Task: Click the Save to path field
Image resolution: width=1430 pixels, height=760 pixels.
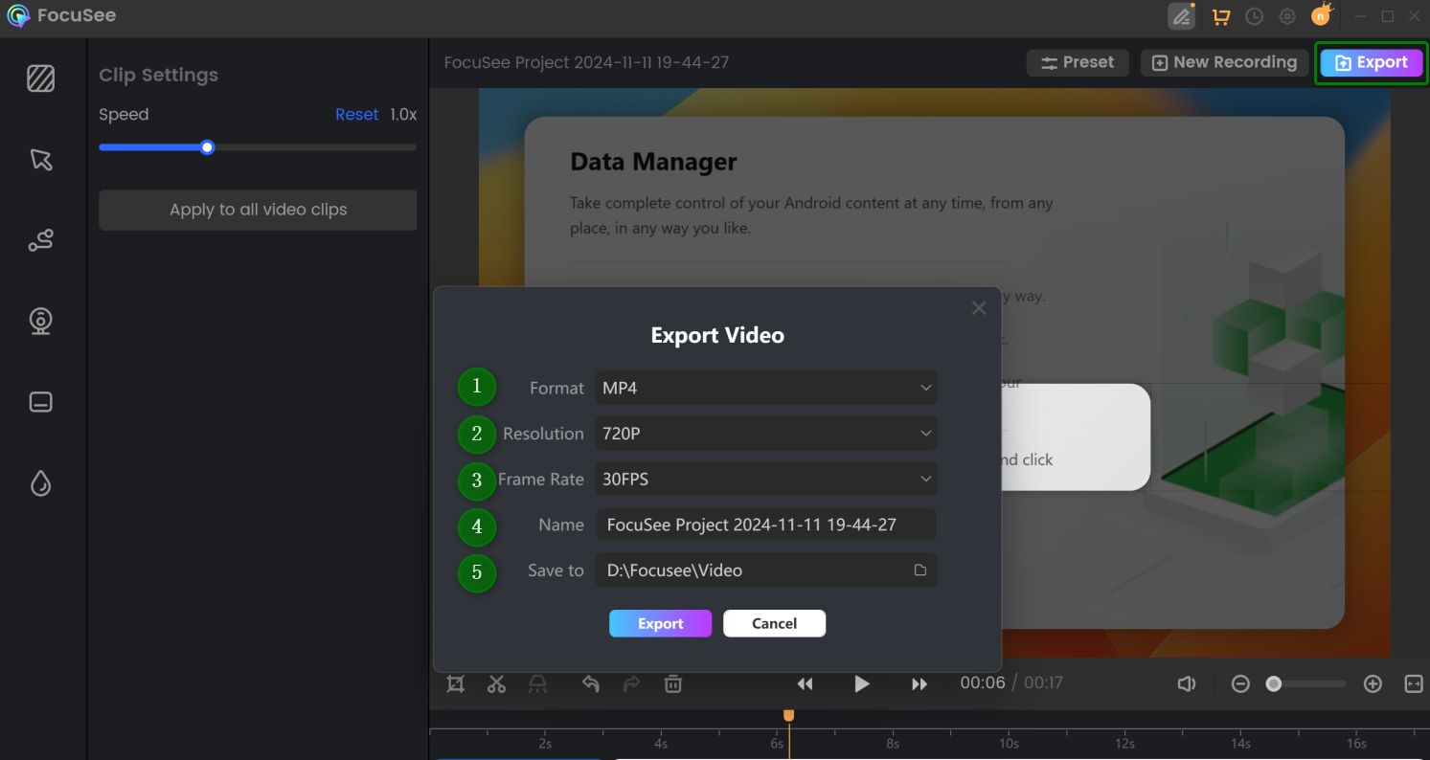Action: 766,570
